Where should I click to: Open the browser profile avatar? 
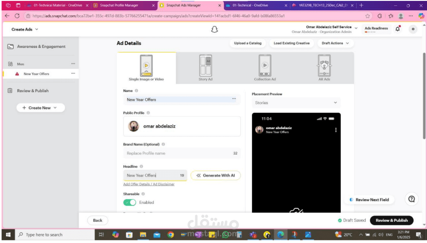click(400, 16)
